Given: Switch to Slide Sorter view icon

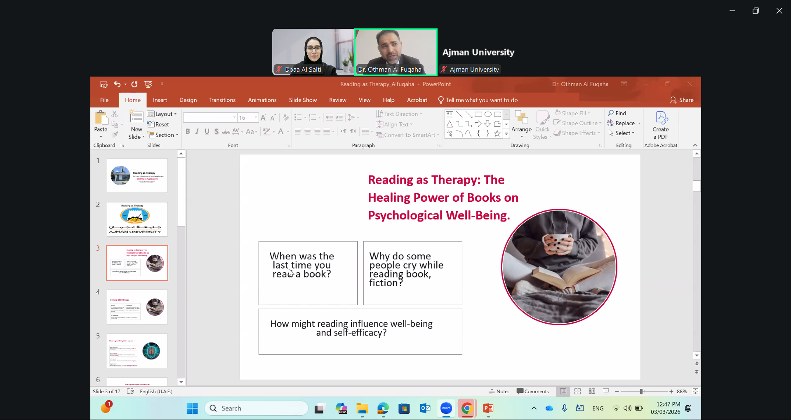Looking at the screenshot, I should (x=577, y=391).
